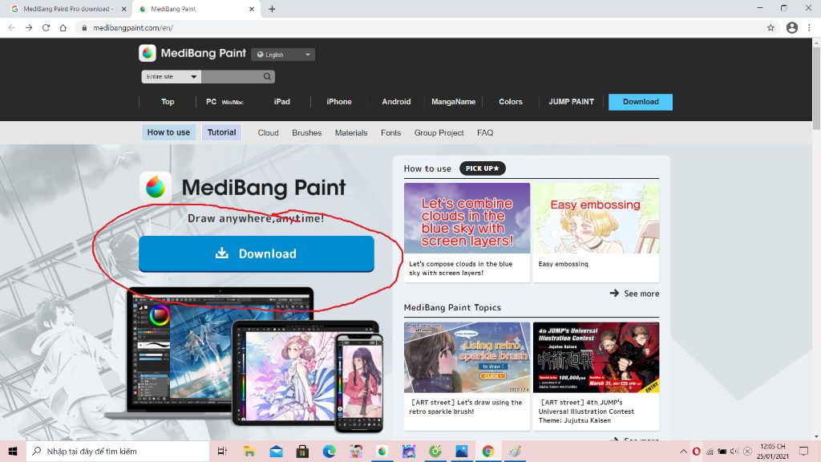Close the active MediBang Paint tab
Image resolution: width=821 pixels, height=462 pixels.
pos(251,9)
